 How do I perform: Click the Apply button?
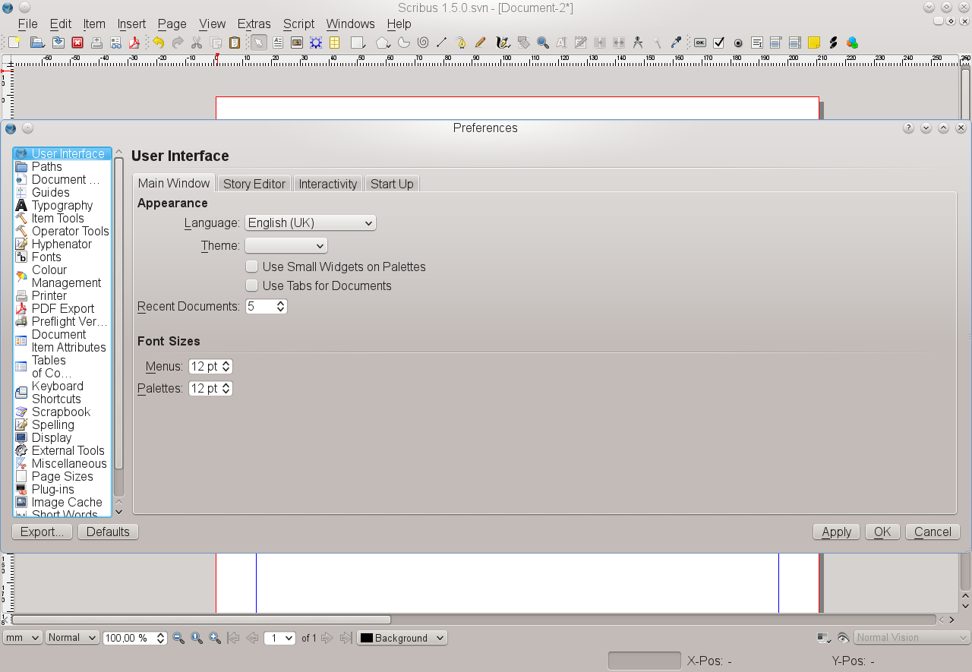click(x=836, y=532)
